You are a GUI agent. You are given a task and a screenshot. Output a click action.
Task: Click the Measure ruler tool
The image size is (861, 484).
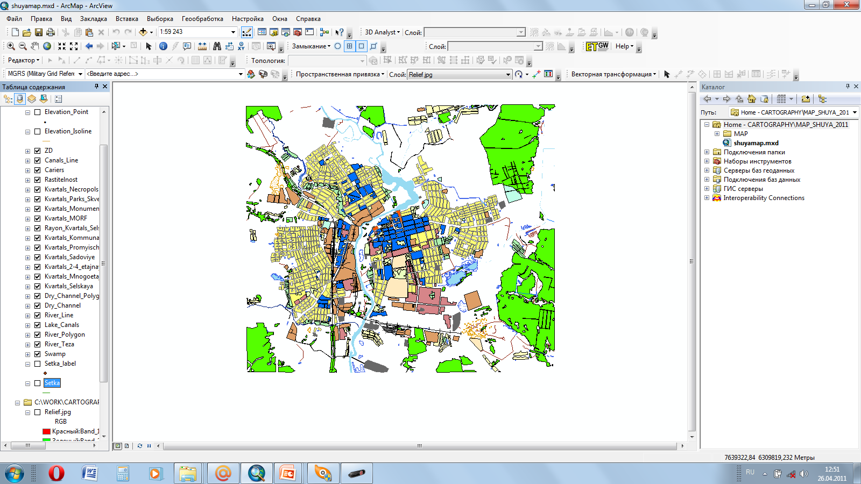tap(202, 46)
